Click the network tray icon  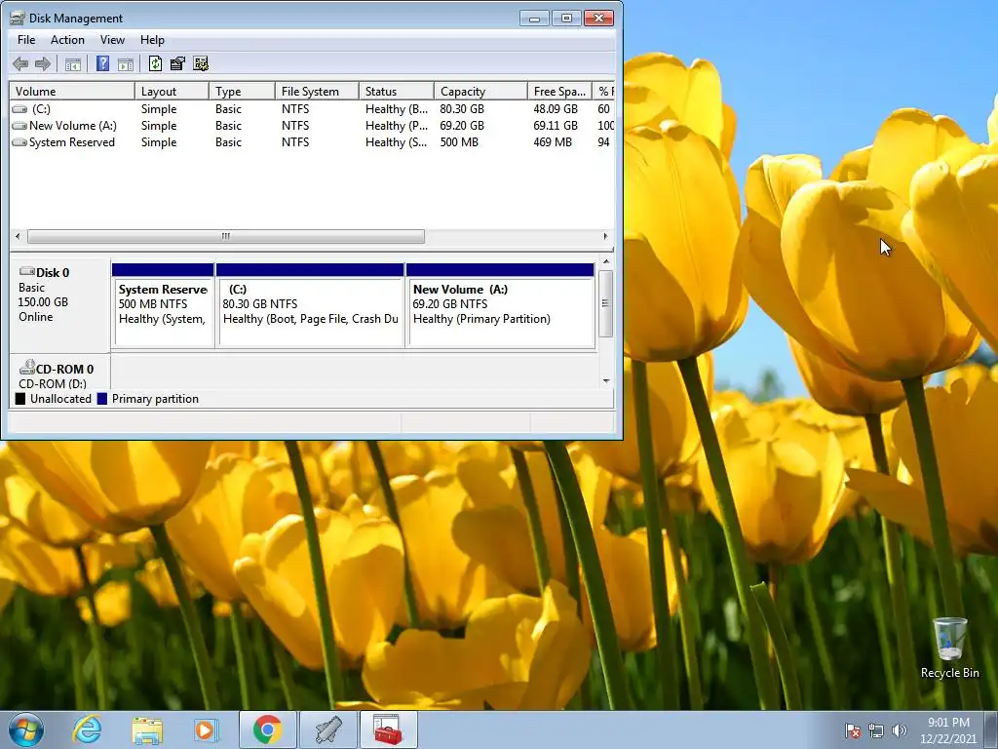click(x=876, y=729)
